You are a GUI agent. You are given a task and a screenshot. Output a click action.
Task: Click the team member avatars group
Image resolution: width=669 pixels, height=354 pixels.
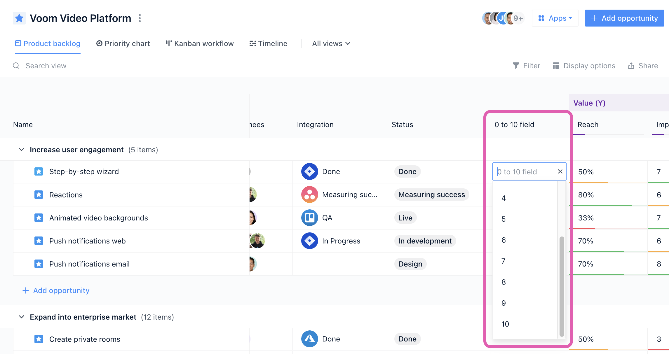503,18
